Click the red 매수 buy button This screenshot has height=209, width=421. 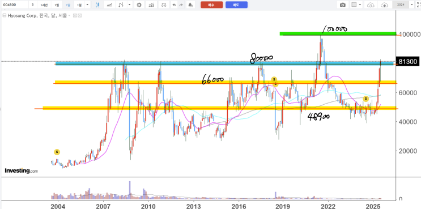(x=211, y=5)
